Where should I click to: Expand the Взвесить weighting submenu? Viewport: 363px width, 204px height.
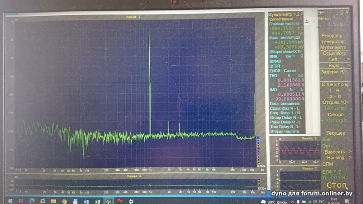click(x=335, y=151)
